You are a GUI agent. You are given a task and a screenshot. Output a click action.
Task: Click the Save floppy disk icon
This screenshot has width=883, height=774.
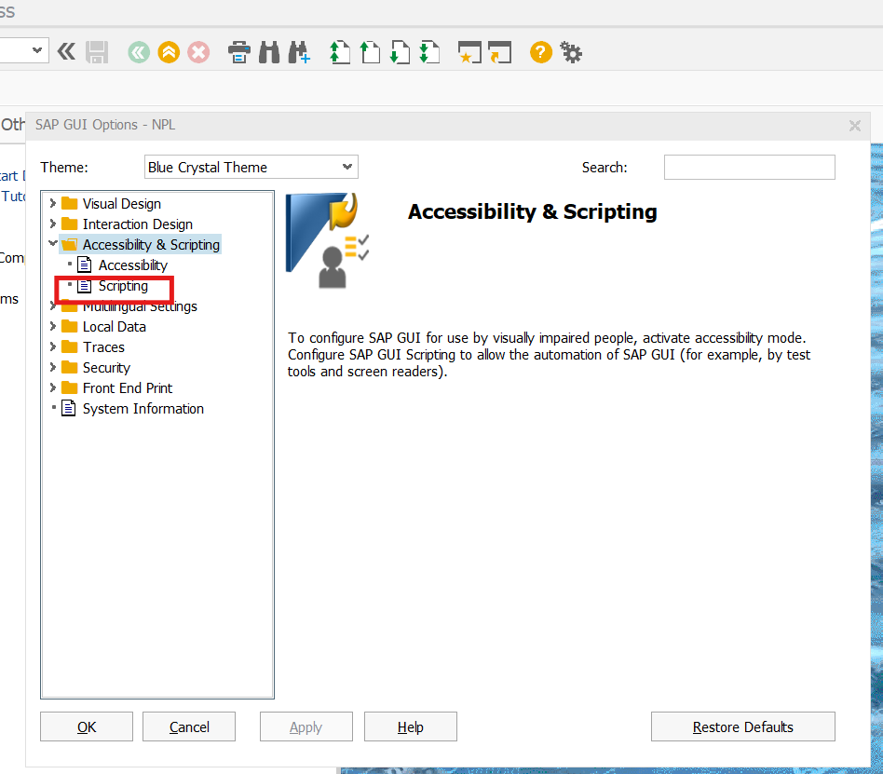click(97, 52)
